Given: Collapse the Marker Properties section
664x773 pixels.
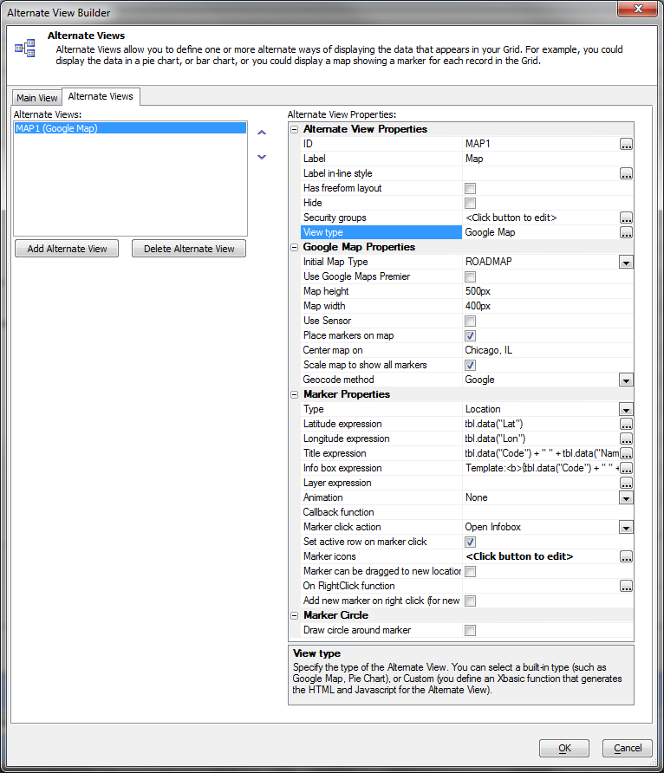Looking at the screenshot, I should click(294, 395).
